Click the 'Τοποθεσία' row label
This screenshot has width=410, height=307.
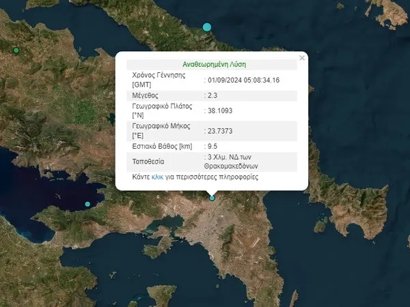(150, 162)
